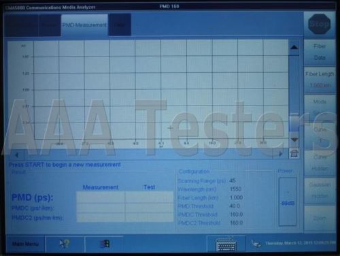This screenshot has height=256, width=340.
Task: Click the device icon beside the date
Action: tap(256, 244)
